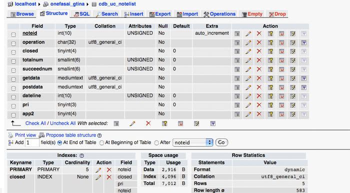Click unique icon for totalnum field
Image resolution: width=350 pixels, height=193 pixels.
[281, 60]
